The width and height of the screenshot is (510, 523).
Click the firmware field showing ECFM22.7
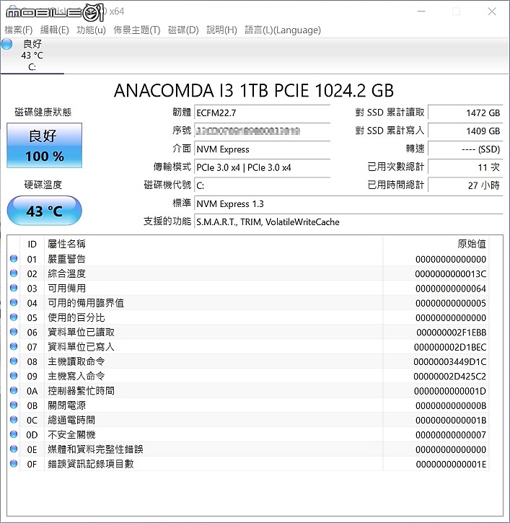coord(262,113)
